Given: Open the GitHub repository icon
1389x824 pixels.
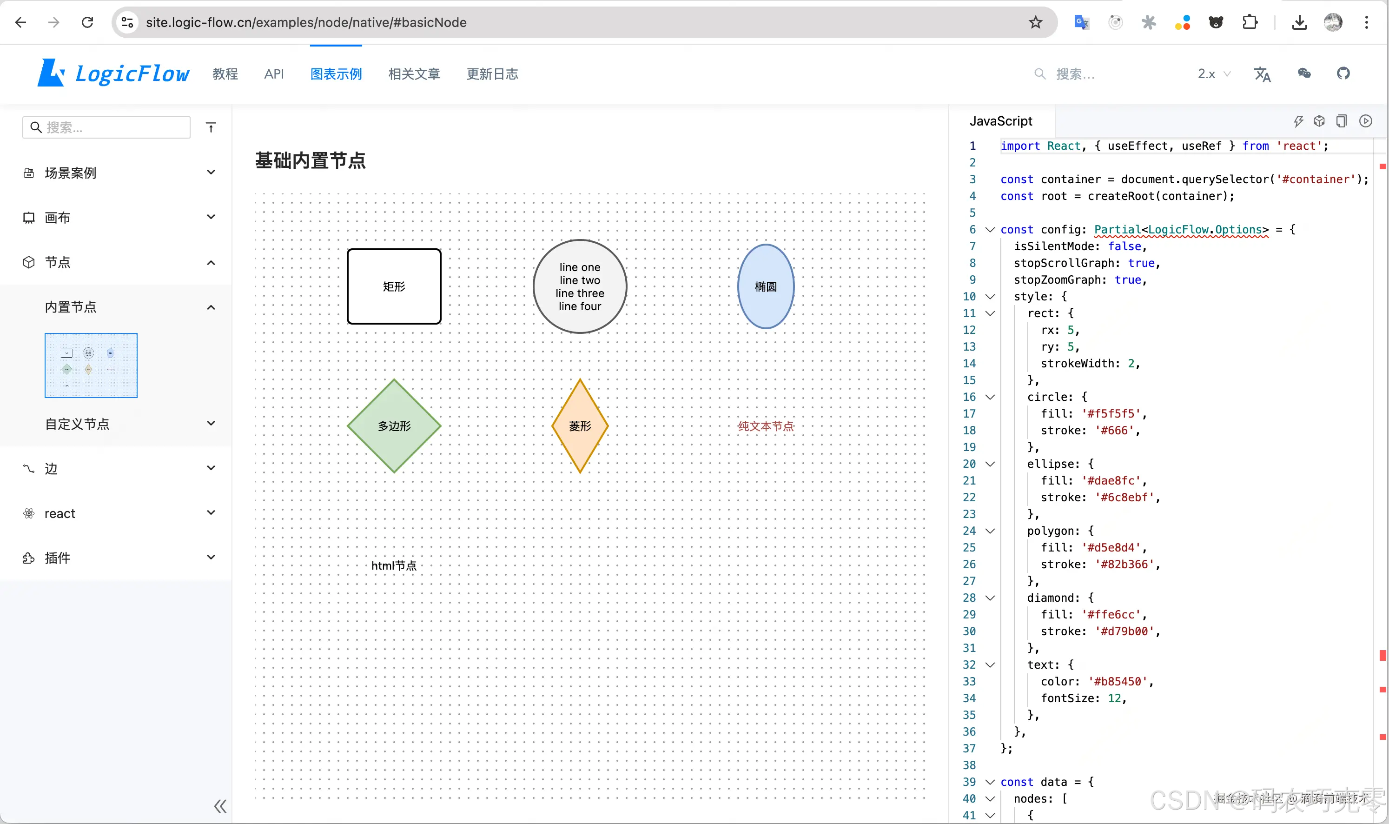Looking at the screenshot, I should tap(1344, 73).
